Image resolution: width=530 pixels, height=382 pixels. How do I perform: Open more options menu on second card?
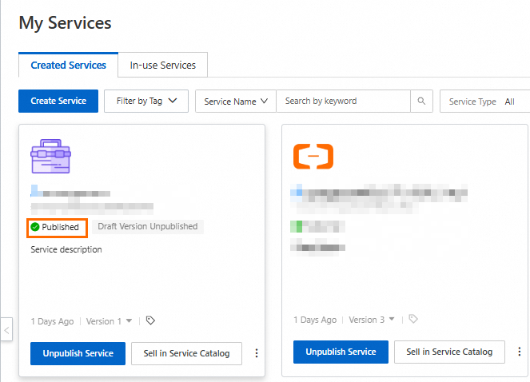coord(520,352)
